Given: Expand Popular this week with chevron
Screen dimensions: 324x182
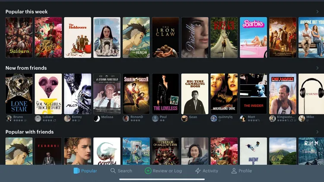Looking at the screenshot, I should pos(318,12).
